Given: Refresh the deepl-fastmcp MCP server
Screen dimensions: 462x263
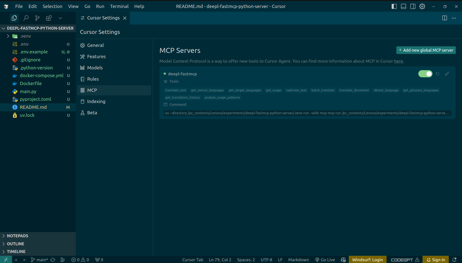Looking at the screenshot, I should [438, 74].
